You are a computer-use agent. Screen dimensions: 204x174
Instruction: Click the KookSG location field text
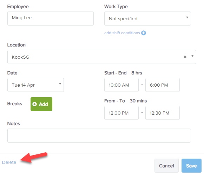pos(21,57)
